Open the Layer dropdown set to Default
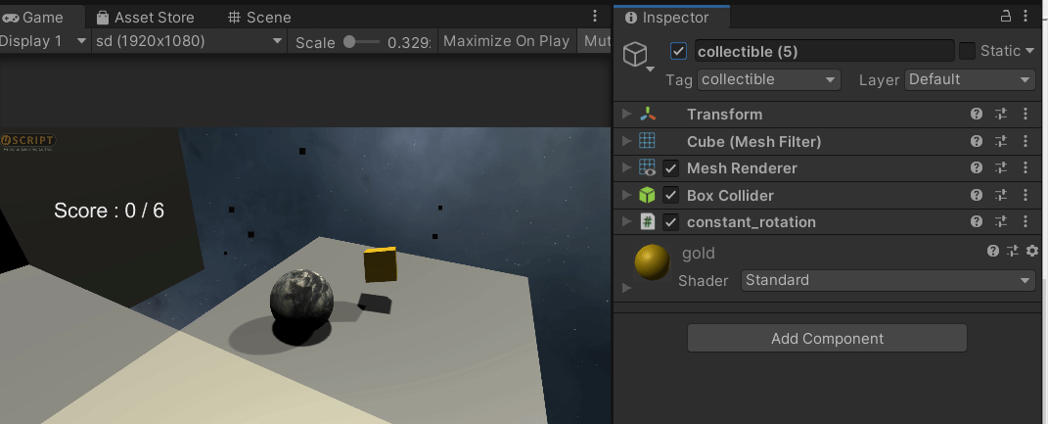Image resolution: width=1048 pixels, height=424 pixels. pyautogui.click(x=970, y=79)
